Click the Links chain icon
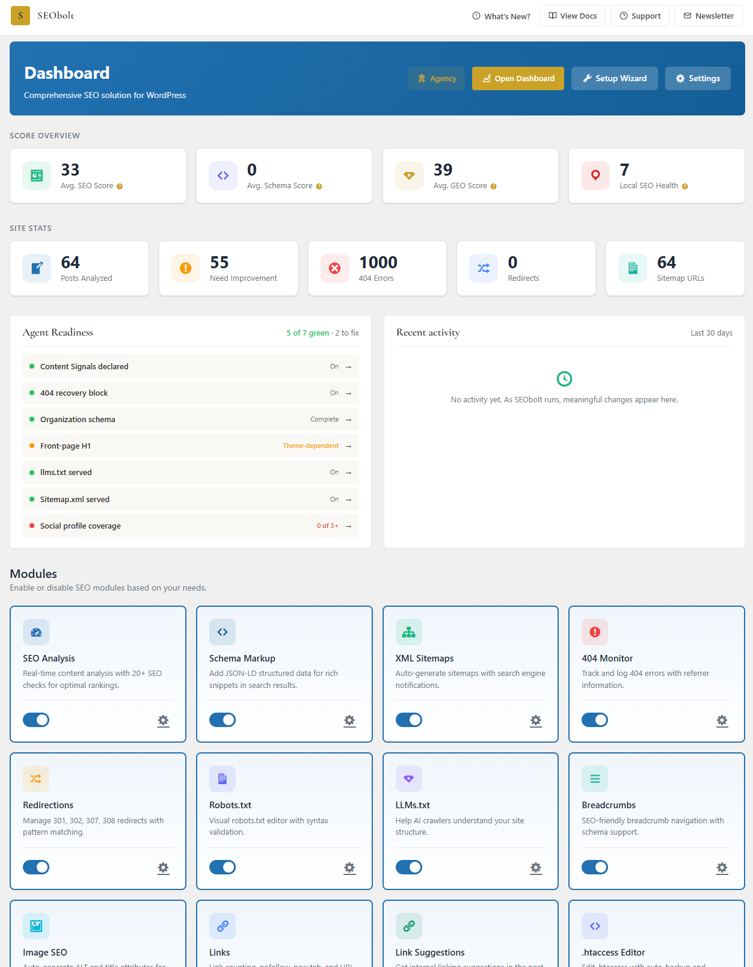The height and width of the screenshot is (967, 753). click(223, 926)
